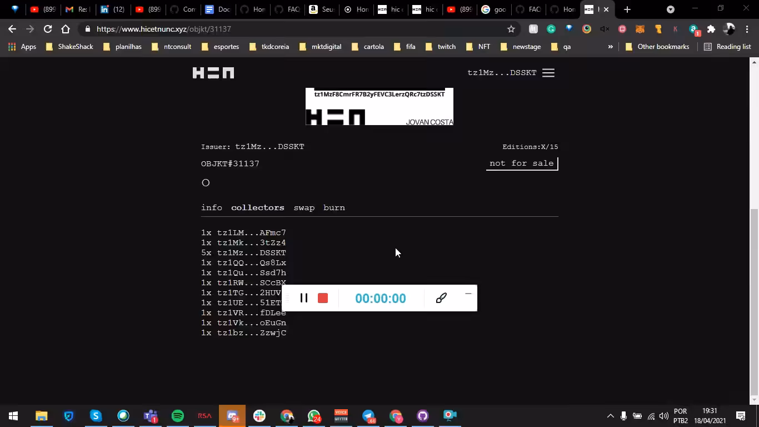Viewport: 759px width, 427px height.
Task: Open issuer tz1Mz...DSSKT link
Action: point(269,147)
